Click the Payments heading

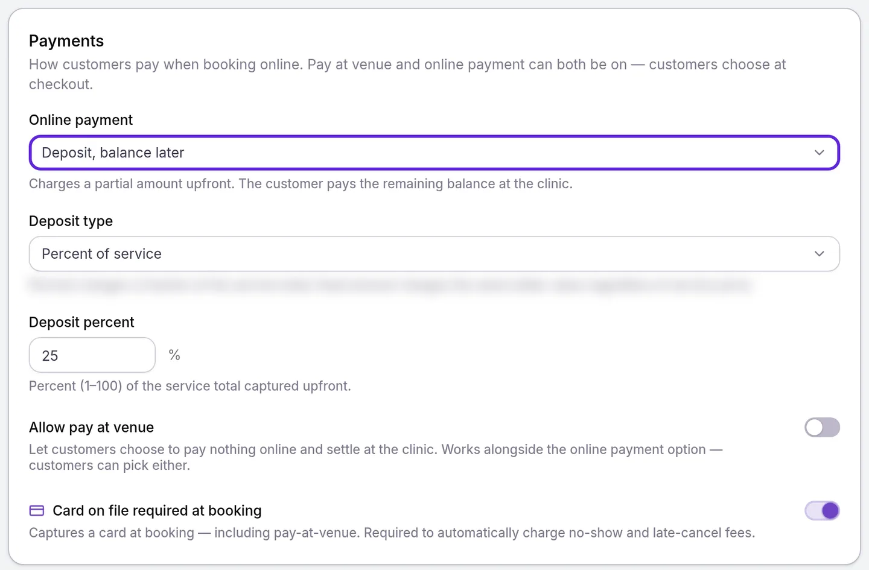(x=66, y=41)
